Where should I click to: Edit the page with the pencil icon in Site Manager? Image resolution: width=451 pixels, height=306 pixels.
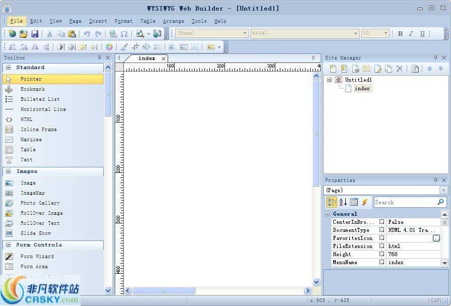click(378, 69)
